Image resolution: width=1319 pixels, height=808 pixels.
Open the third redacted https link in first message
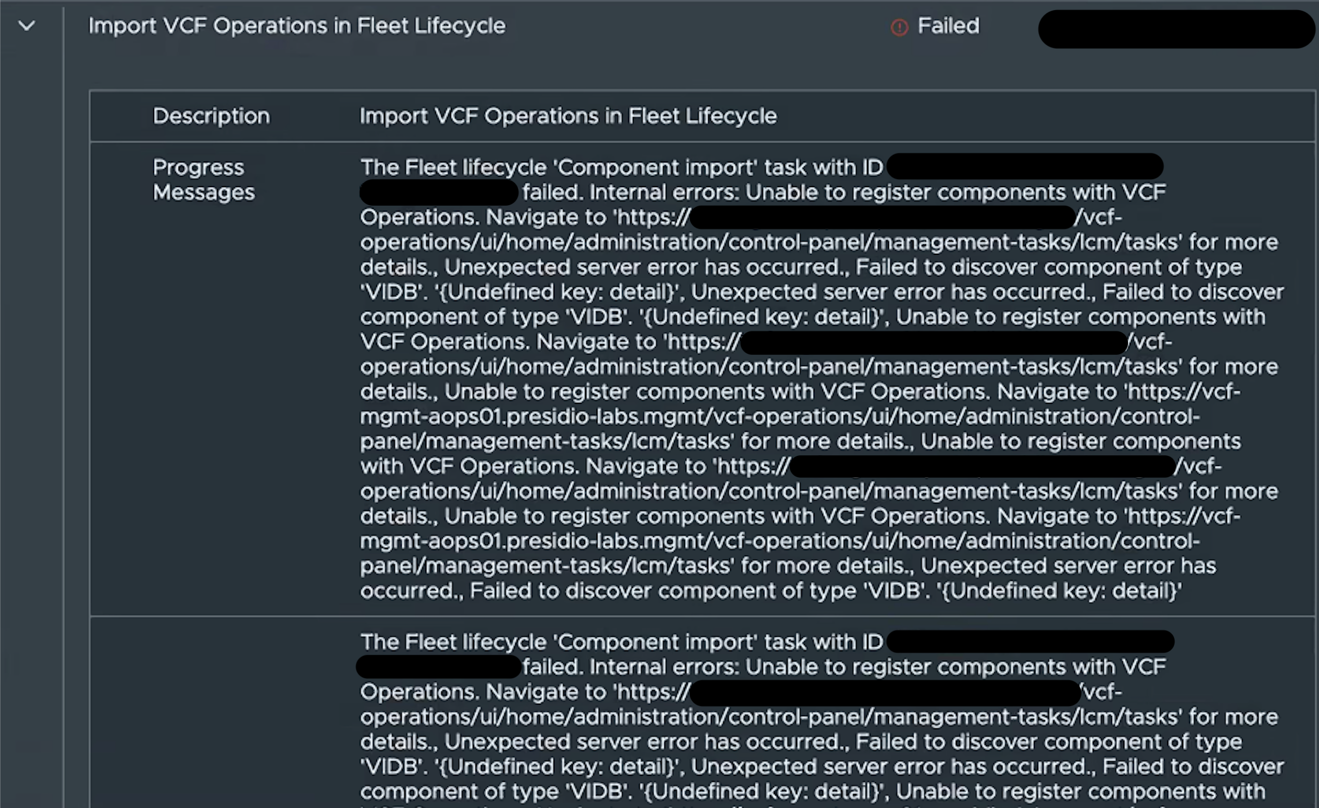(x=982, y=467)
